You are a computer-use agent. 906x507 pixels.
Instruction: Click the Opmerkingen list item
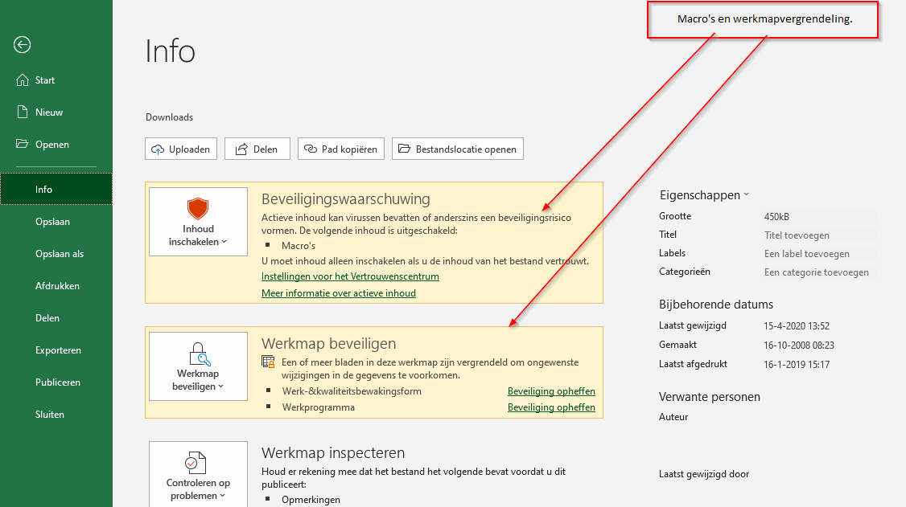(311, 500)
